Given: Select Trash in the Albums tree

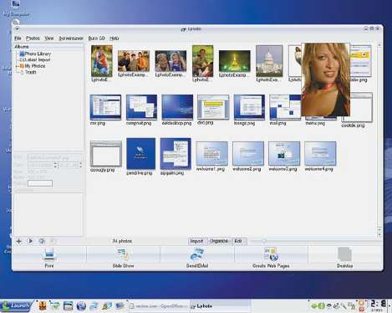Looking at the screenshot, I should pos(28,72).
